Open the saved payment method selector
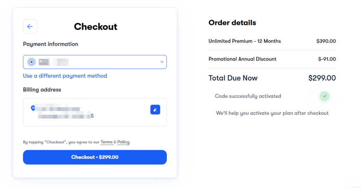 (x=95, y=62)
